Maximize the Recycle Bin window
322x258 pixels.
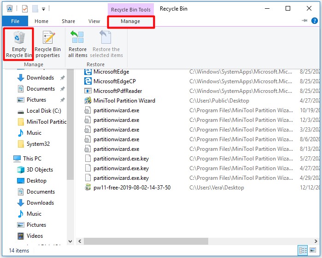(288, 9)
